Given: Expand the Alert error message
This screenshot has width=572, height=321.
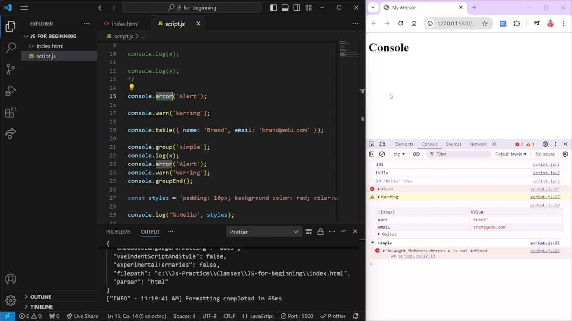Looking at the screenshot, I should (x=379, y=189).
